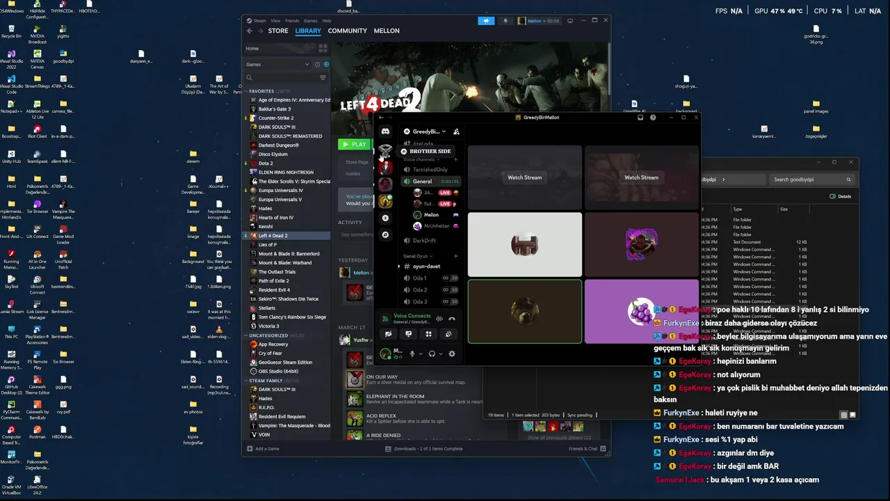
Task: Open Steam View menu
Action: (x=276, y=21)
